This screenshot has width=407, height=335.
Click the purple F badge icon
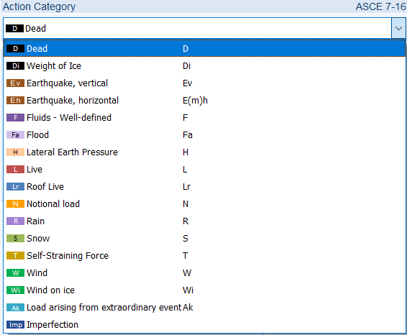pyautogui.click(x=15, y=118)
